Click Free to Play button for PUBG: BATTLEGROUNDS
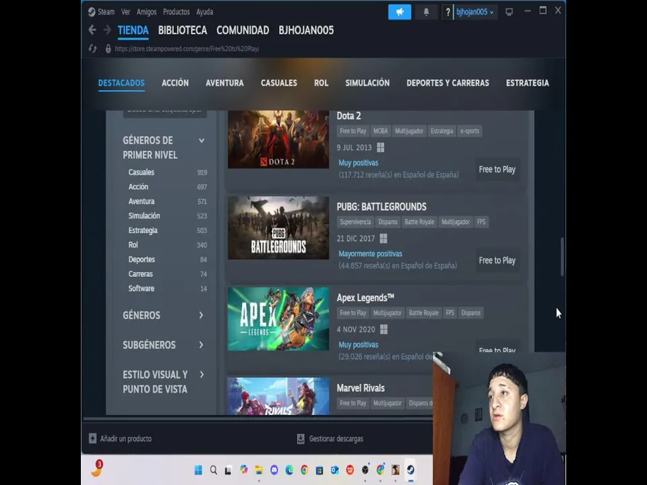Image resolution: width=647 pixels, height=485 pixels. (497, 260)
